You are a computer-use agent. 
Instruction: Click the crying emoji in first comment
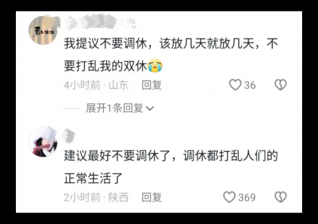pos(155,66)
